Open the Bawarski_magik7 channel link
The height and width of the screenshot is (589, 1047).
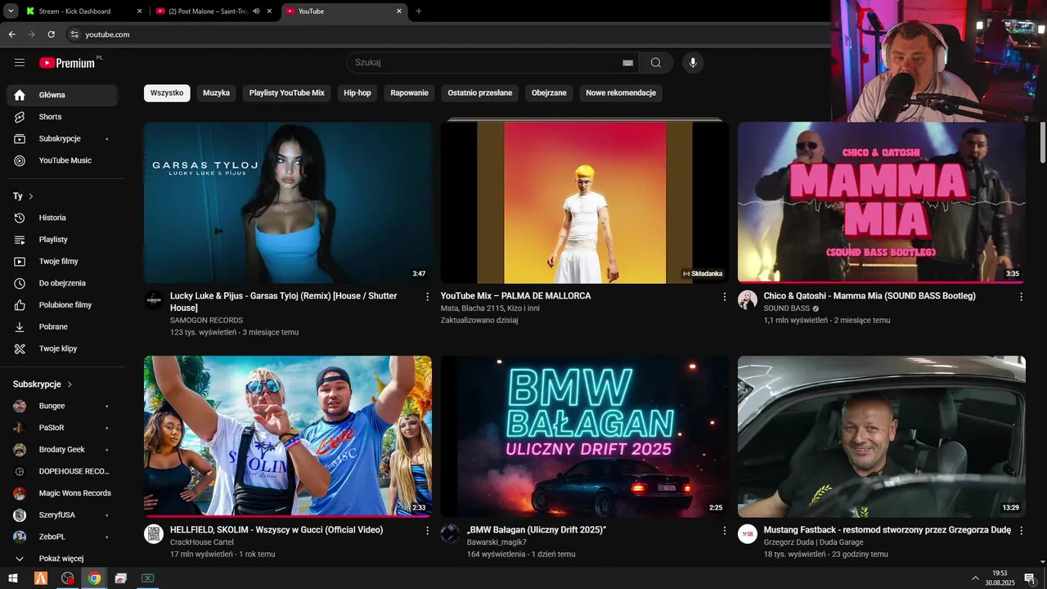click(x=497, y=542)
